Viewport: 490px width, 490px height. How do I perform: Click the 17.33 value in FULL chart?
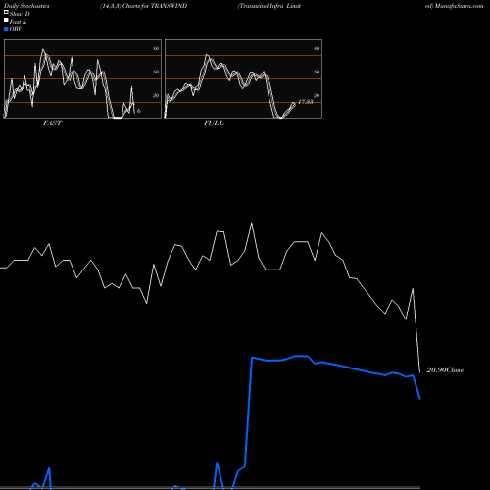click(x=306, y=102)
